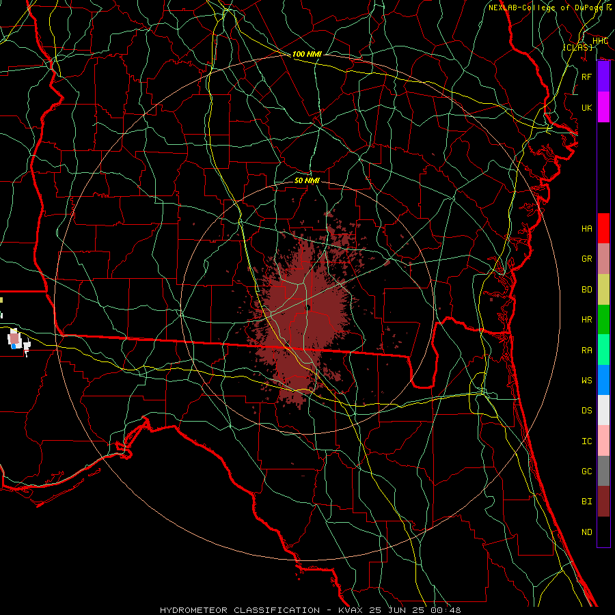Click the 'ND' legend label text
Screen dimensions: 615x615
587,532
